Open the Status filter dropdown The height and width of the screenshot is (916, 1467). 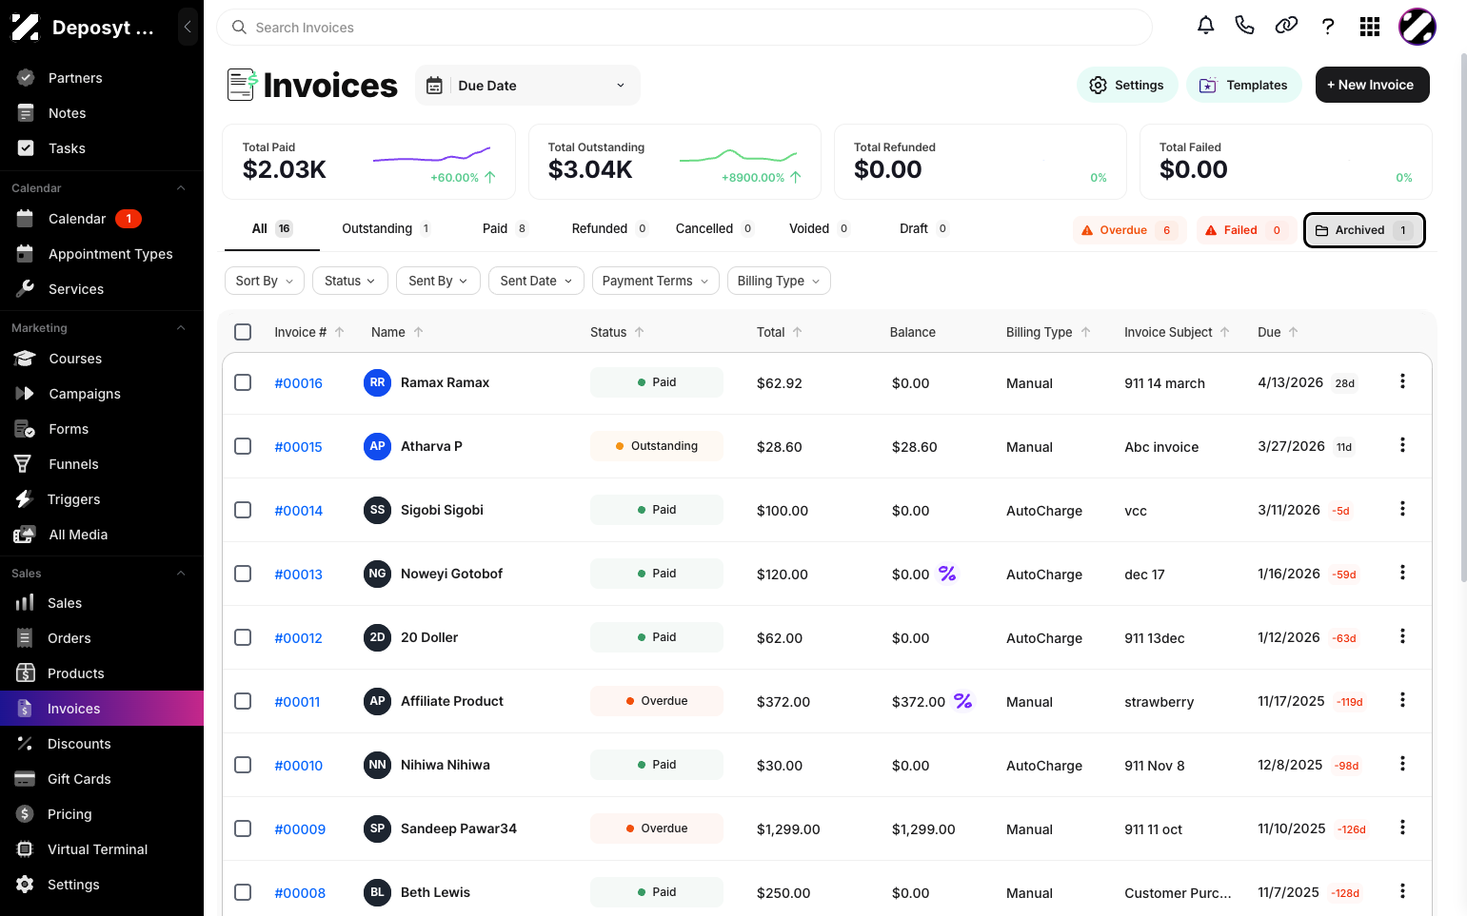click(x=350, y=281)
